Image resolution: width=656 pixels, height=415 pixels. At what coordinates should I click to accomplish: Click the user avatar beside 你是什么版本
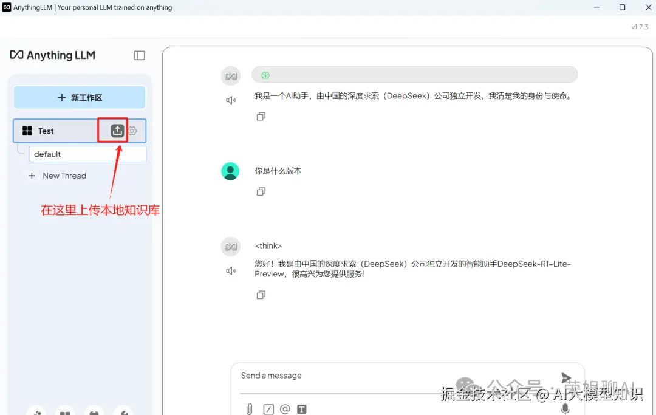[230, 171]
